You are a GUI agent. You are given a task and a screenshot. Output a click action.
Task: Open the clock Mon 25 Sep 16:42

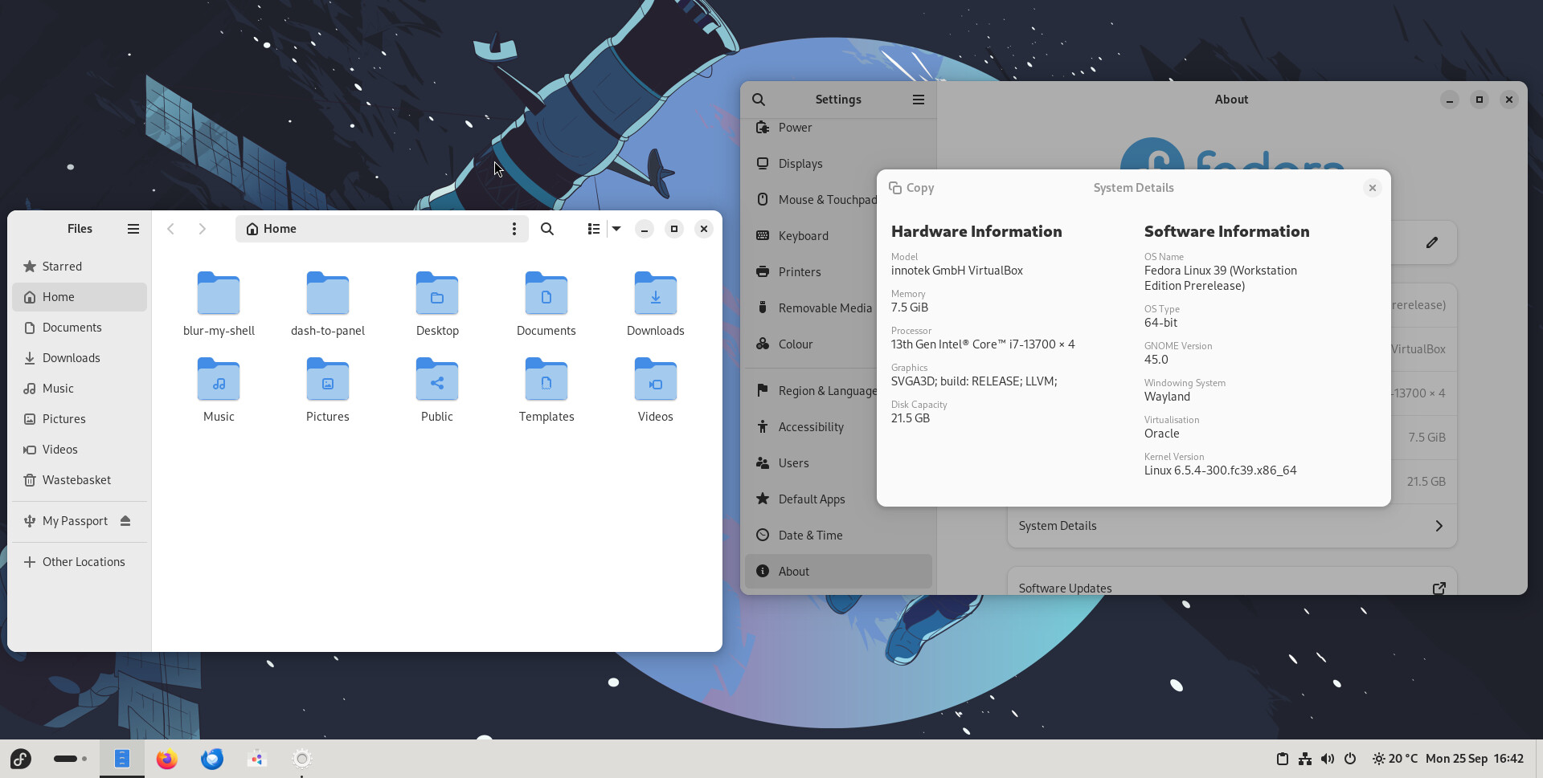pos(1475,759)
